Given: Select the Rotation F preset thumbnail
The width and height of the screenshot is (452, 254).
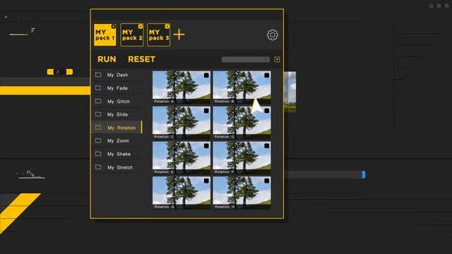Looking at the screenshot, I should coord(242,158).
